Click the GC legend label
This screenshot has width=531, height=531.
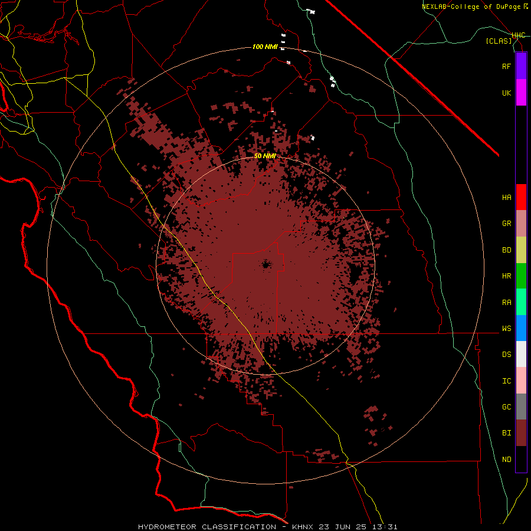tap(506, 407)
